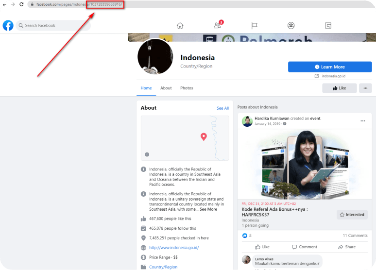The height and width of the screenshot is (270, 376).
Task: Click the dollar icon beside Price Range
Action: [x=143, y=257]
